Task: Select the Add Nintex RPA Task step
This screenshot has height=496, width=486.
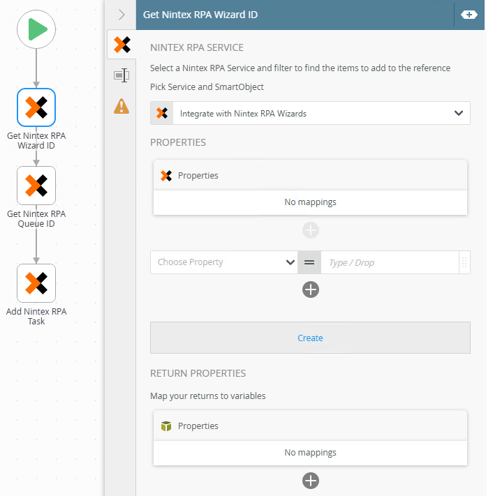Action: pyautogui.click(x=36, y=283)
